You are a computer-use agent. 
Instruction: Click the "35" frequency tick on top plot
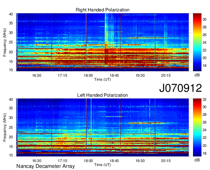11,23
